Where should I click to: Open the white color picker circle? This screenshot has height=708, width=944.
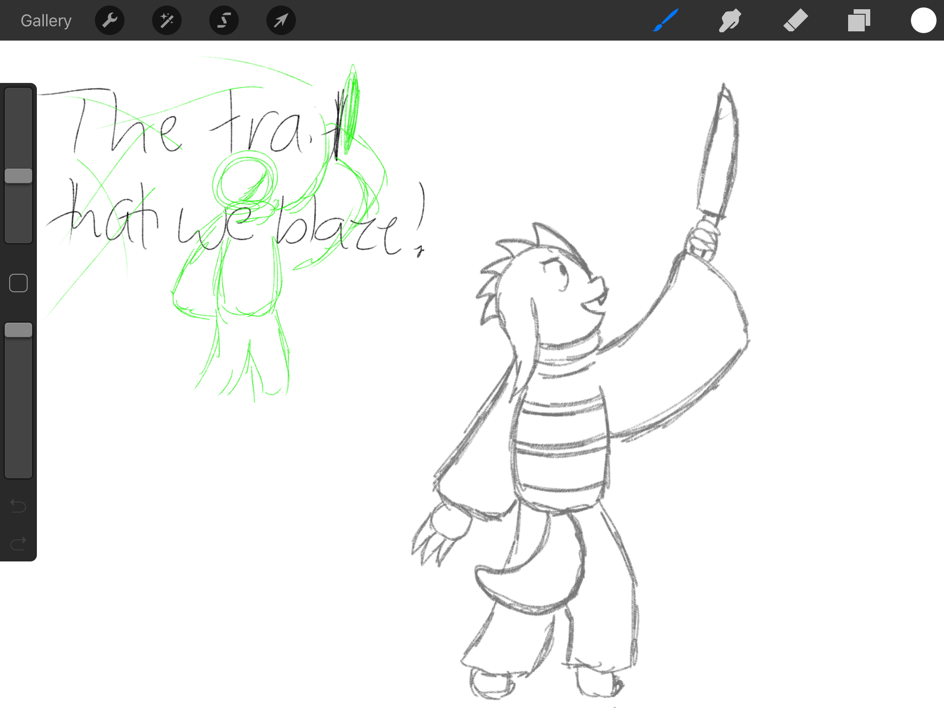tap(923, 21)
